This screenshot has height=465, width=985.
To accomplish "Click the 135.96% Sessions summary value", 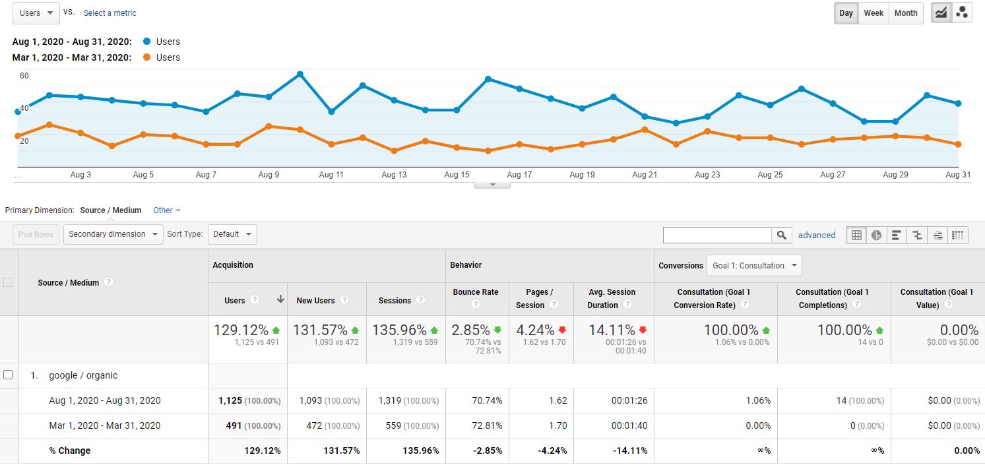I will [399, 330].
